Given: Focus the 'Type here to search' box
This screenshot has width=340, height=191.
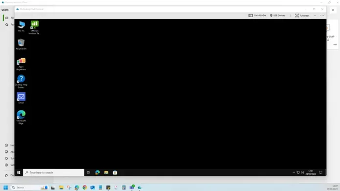Looking at the screenshot, I should (53, 172).
